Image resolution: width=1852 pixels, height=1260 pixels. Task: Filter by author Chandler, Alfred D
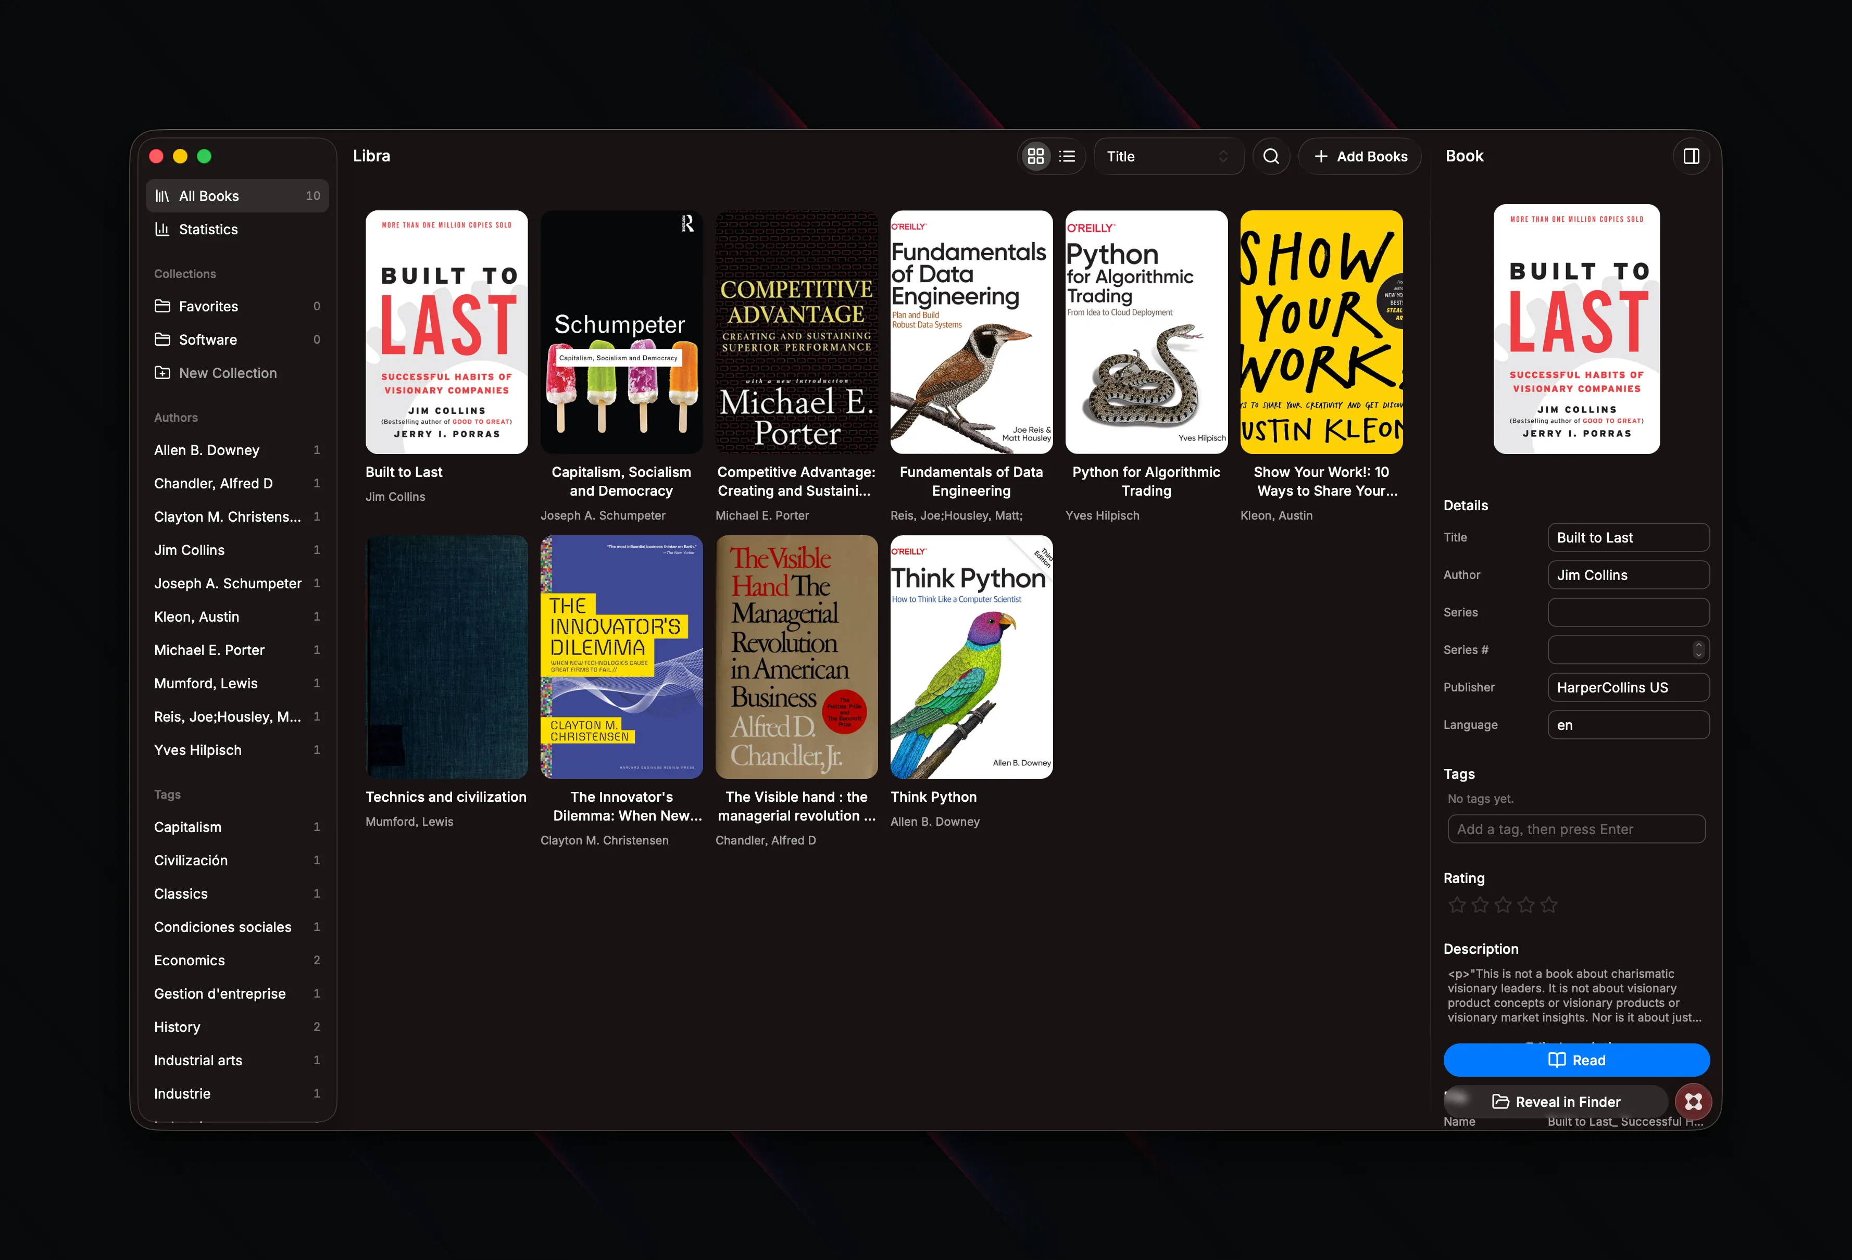pyautogui.click(x=237, y=484)
